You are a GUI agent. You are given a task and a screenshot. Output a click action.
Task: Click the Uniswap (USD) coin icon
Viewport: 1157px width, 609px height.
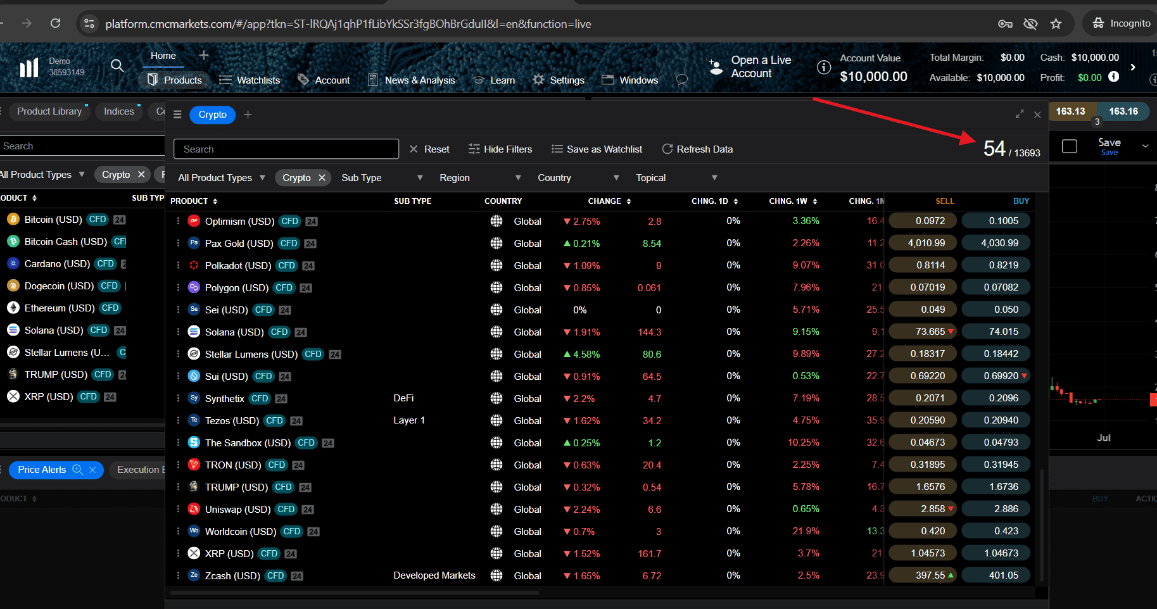click(194, 509)
